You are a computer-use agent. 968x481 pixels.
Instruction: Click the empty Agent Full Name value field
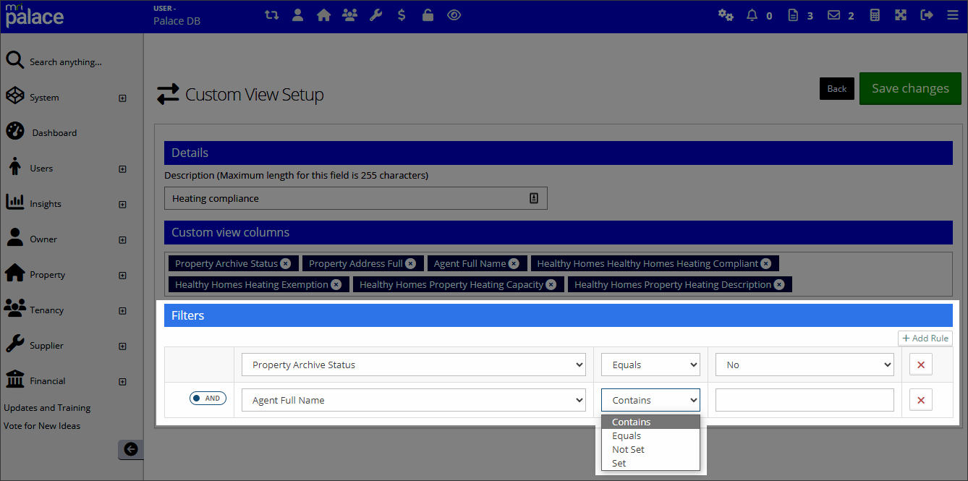tap(804, 400)
